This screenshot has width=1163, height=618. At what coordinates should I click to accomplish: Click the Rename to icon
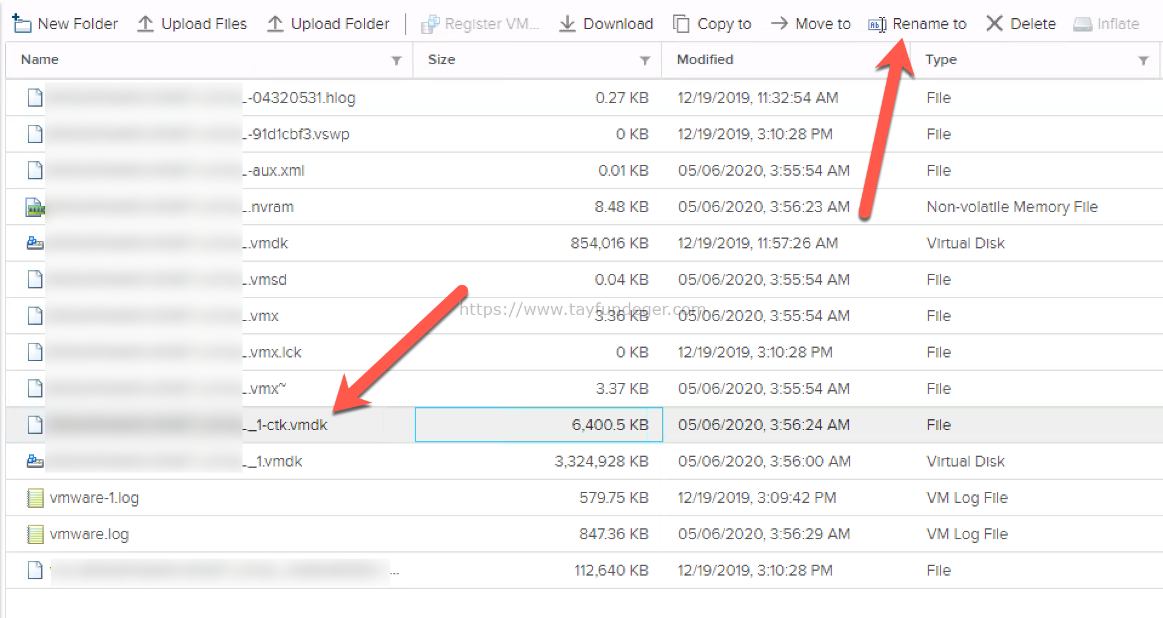877,24
